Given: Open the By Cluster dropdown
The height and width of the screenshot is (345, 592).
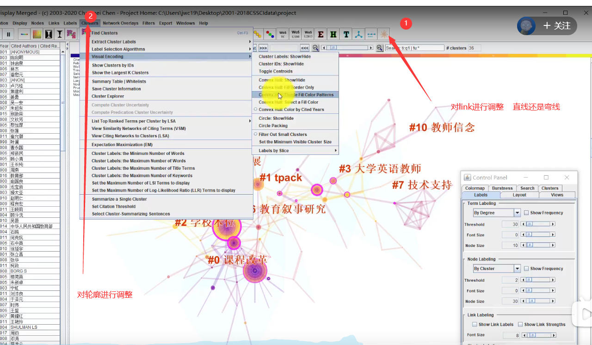Looking at the screenshot, I should (x=497, y=269).
